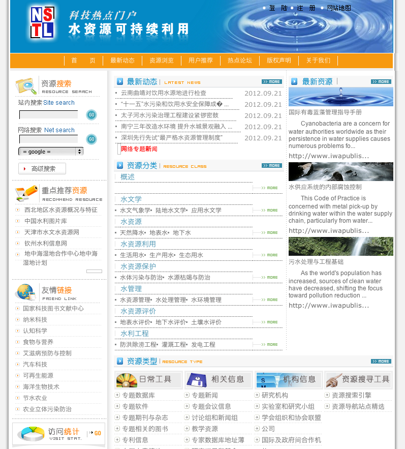Open the 网络专题新闻 red link
This screenshot has height=449, width=405.
click(x=139, y=149)
